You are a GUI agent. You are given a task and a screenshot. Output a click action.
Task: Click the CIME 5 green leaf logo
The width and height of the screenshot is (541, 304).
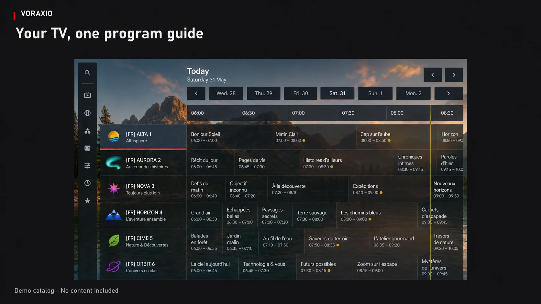coord(114,241)
